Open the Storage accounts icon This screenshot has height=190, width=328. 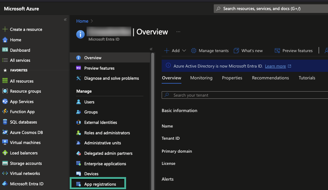5,163
